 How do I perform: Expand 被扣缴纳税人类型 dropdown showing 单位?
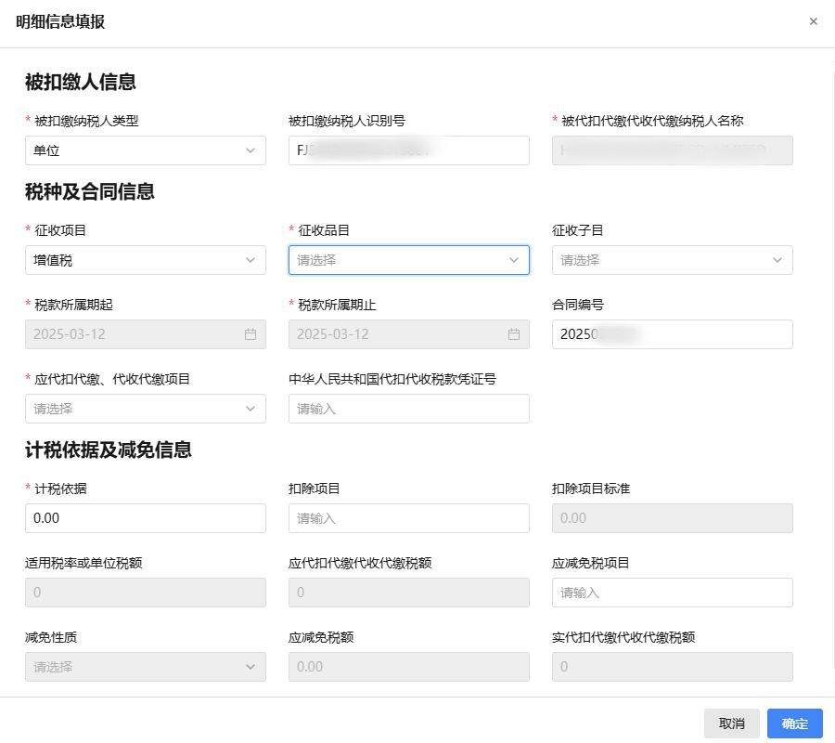click(146, 150)
